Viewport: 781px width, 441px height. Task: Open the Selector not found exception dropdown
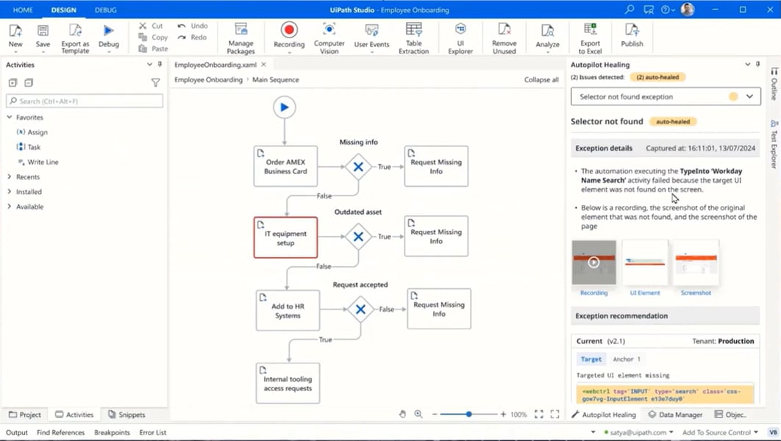tap(666, 96)
